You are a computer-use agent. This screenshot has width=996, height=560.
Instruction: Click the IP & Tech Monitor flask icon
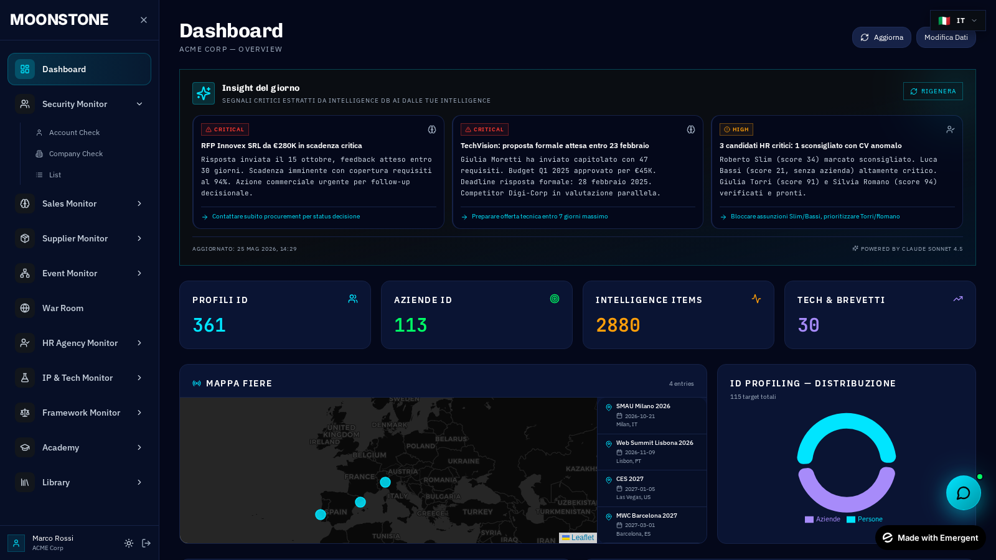click(x=25, y=378)
